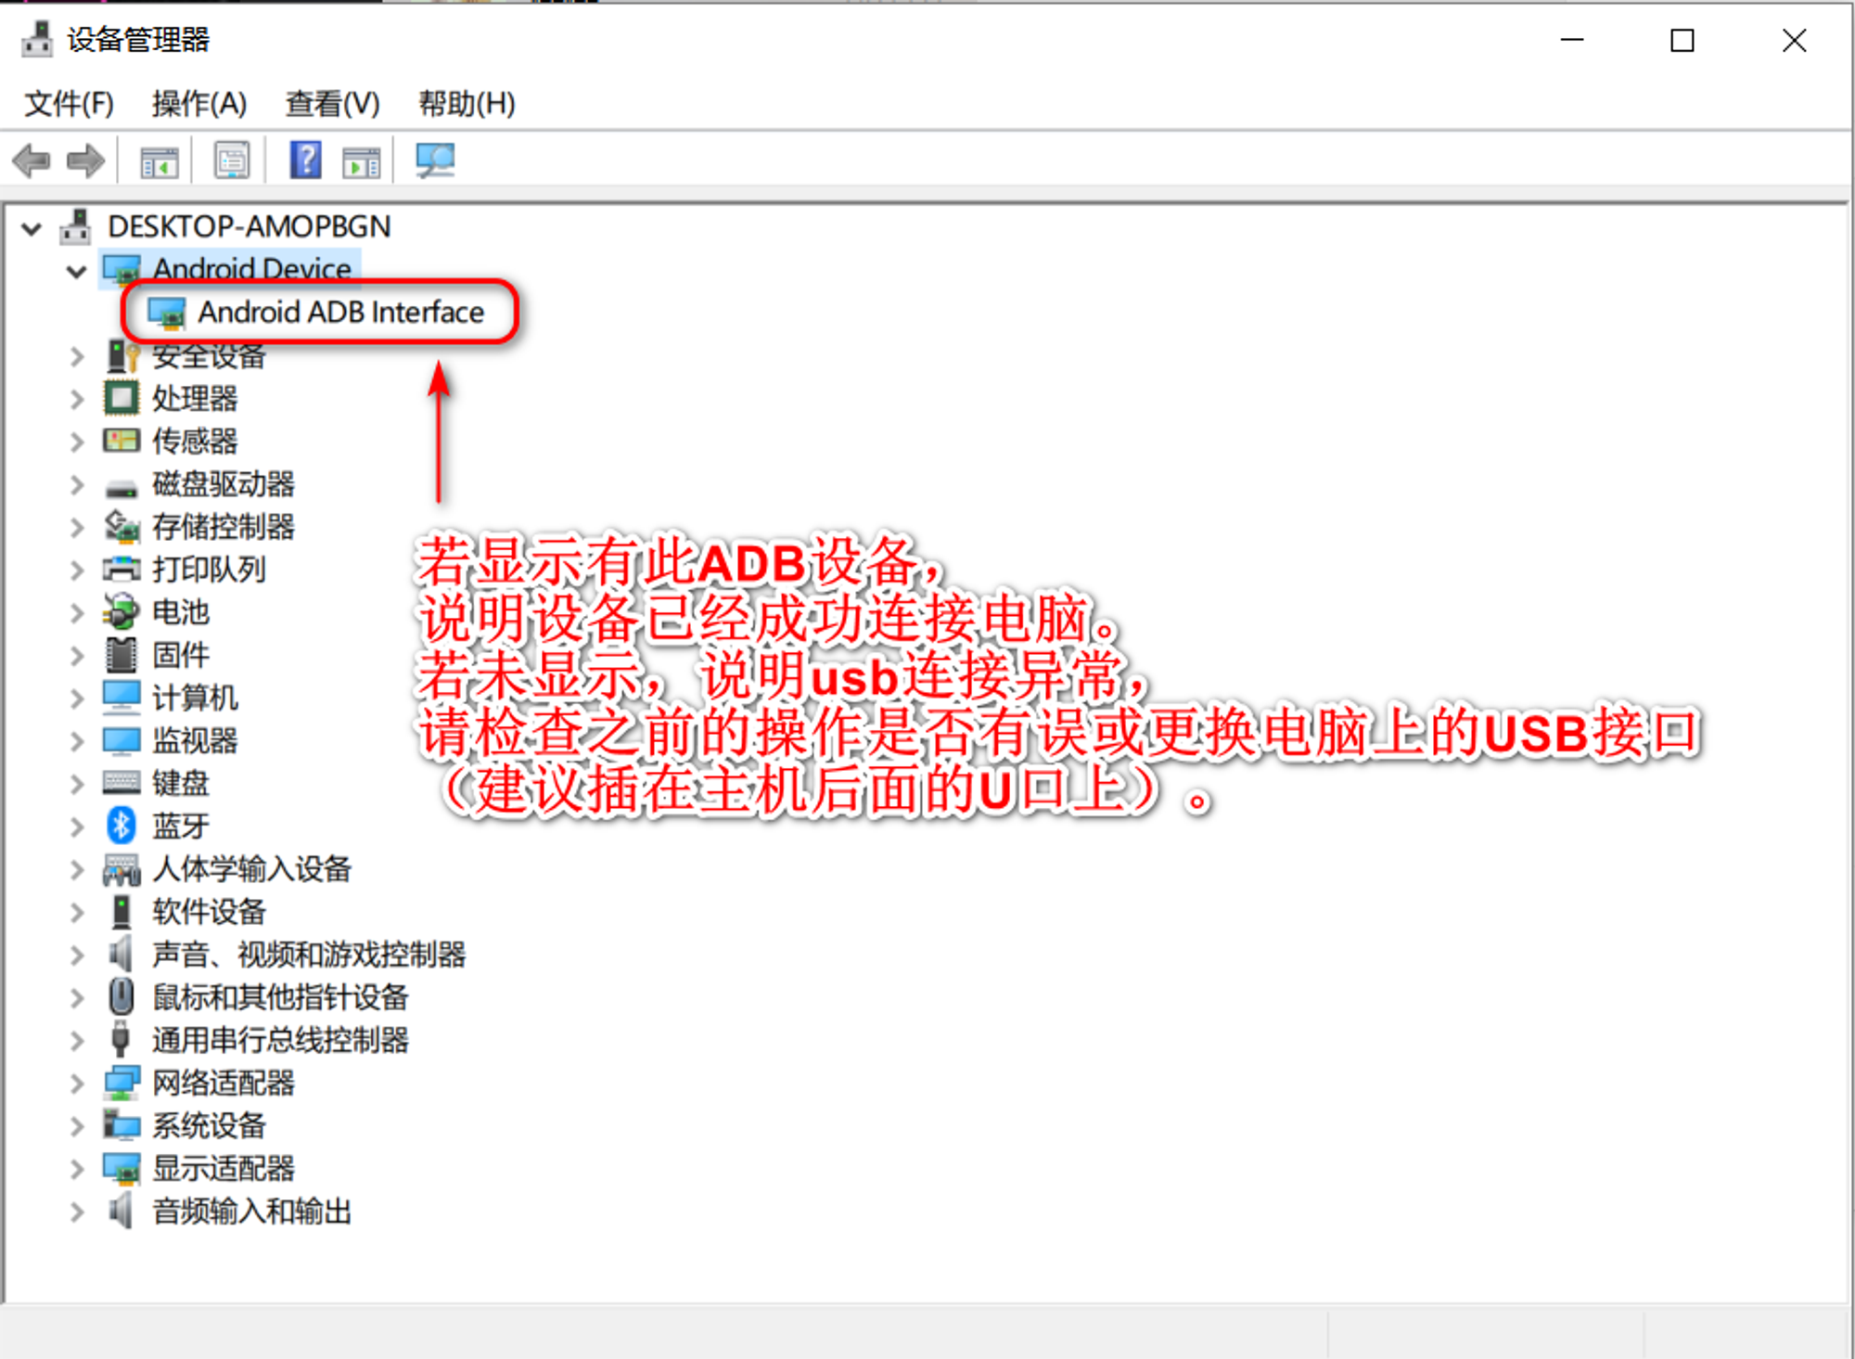Open the 查看(V) menu
The width and height of the screenshot is (1855, 1359).
332,103
